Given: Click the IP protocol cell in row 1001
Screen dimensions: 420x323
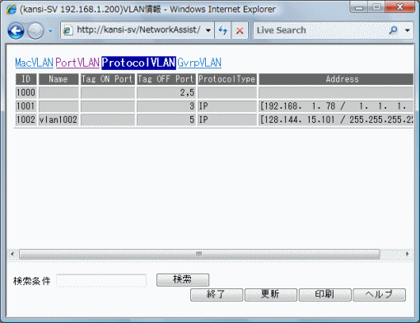Looking at the screenshot, I should (x=227, y=106).
